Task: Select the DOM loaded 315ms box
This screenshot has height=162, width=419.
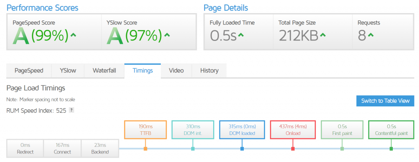Action: [242, 130]
